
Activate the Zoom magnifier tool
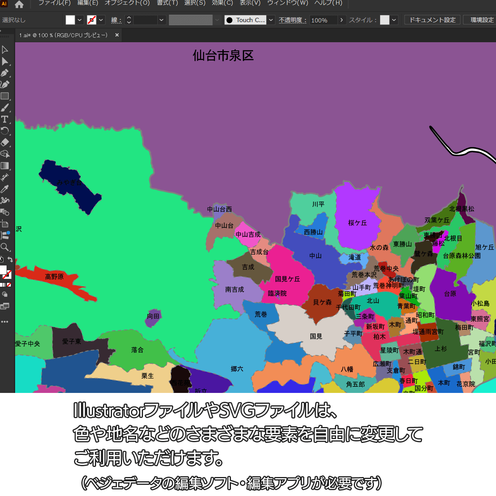pyautogui.click(x=5, y=247)
